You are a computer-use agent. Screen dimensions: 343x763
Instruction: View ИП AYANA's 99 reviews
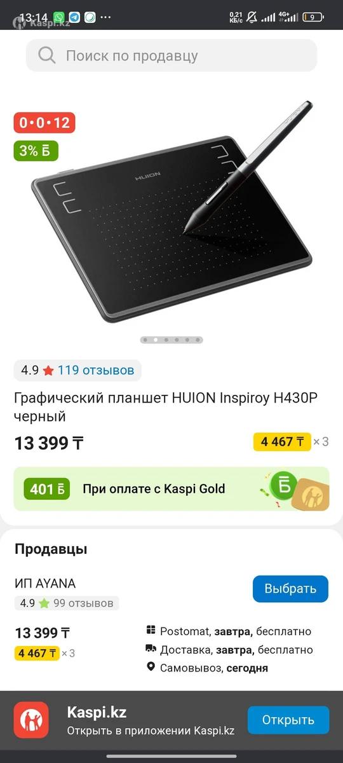coord(83,603)
